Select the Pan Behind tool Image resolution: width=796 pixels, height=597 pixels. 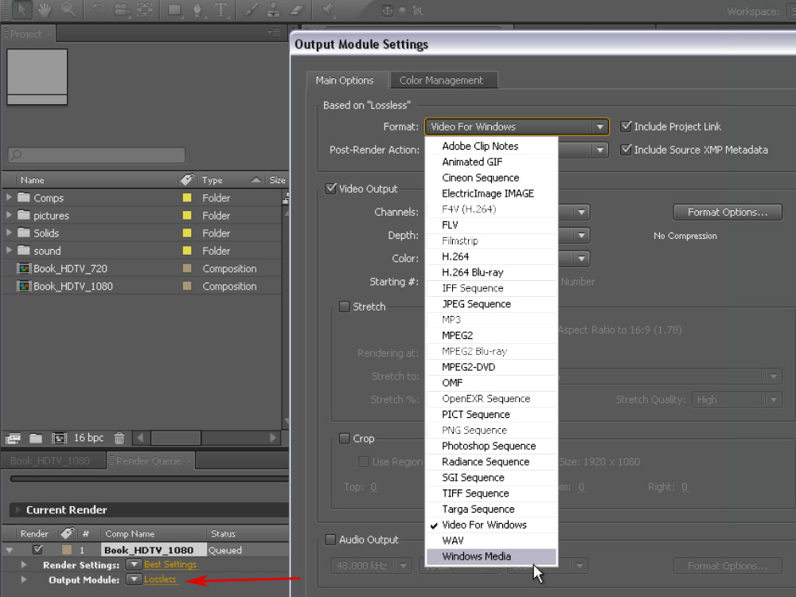[x=145, y=10]
